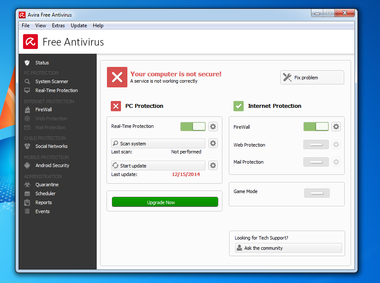Open Real-Time Protection settings gear
Image resolution: width=380 pixels, height=283 pixels.
point(213,127)
